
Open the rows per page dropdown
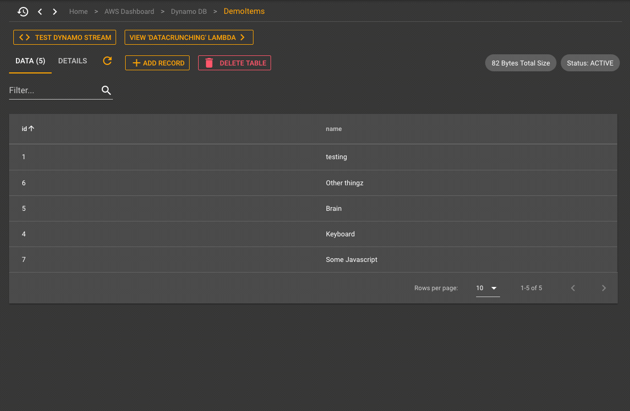(488, 288)
